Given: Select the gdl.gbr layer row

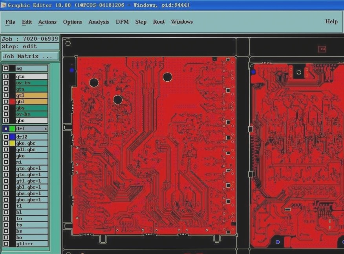Looking at the screenshot, I should click(x=31, y=150).
